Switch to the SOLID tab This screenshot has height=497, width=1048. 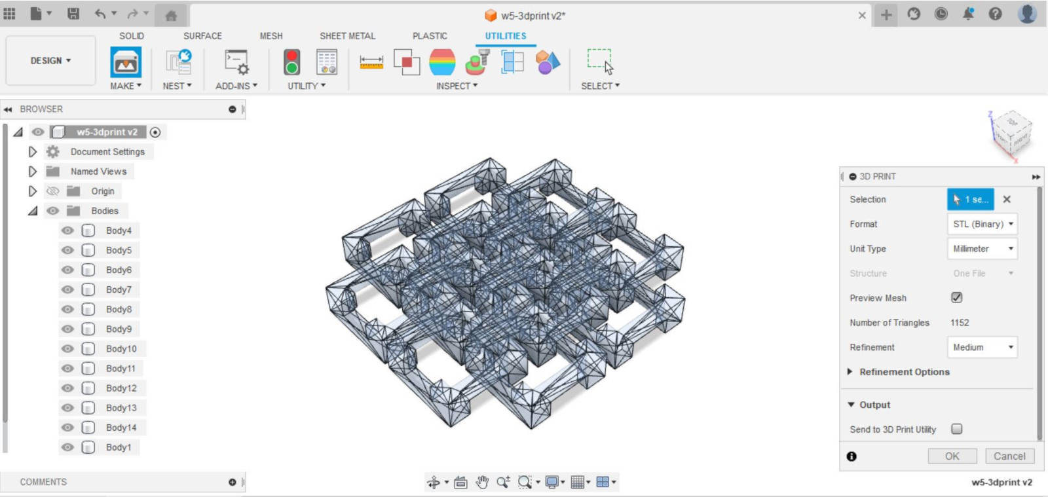(x=132, y=36)
